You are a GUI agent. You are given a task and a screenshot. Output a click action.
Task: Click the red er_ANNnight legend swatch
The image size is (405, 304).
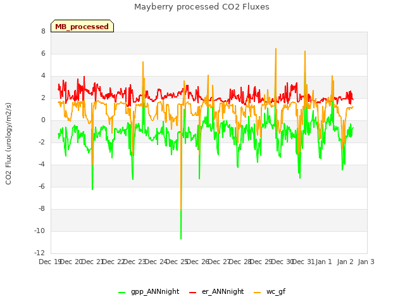pyautogui.click(x=192, y=293)
